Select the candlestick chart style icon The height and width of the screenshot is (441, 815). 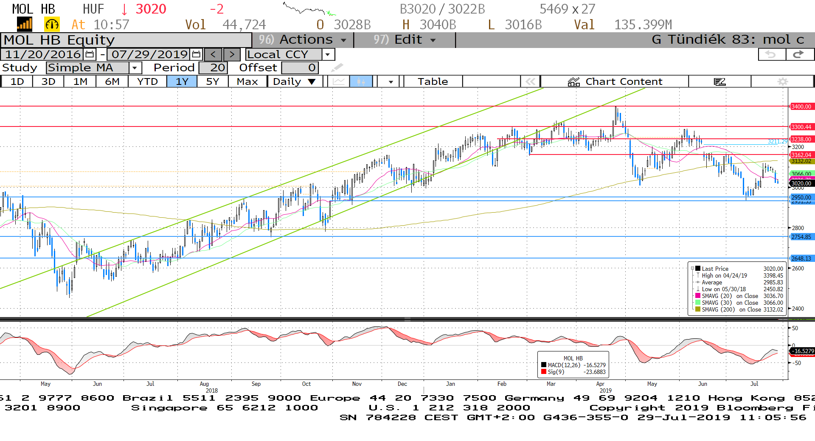click(361, 81)
